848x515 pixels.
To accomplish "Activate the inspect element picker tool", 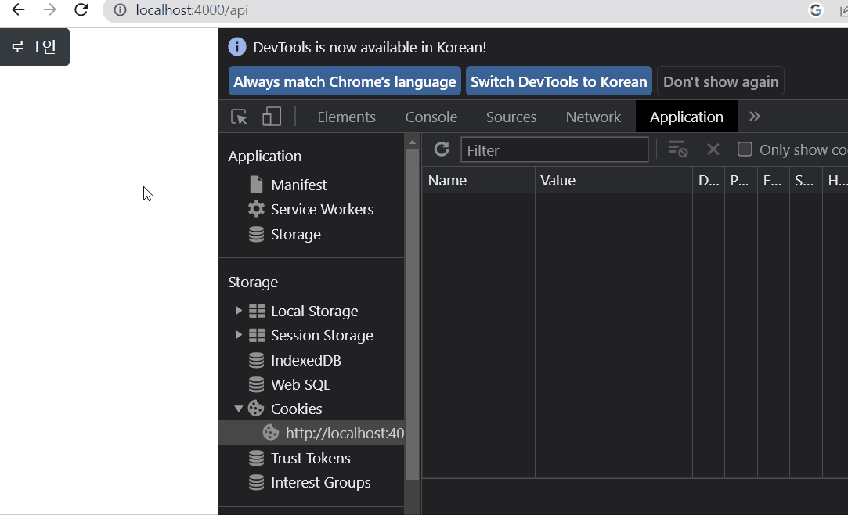I will (x=239, y=117).
